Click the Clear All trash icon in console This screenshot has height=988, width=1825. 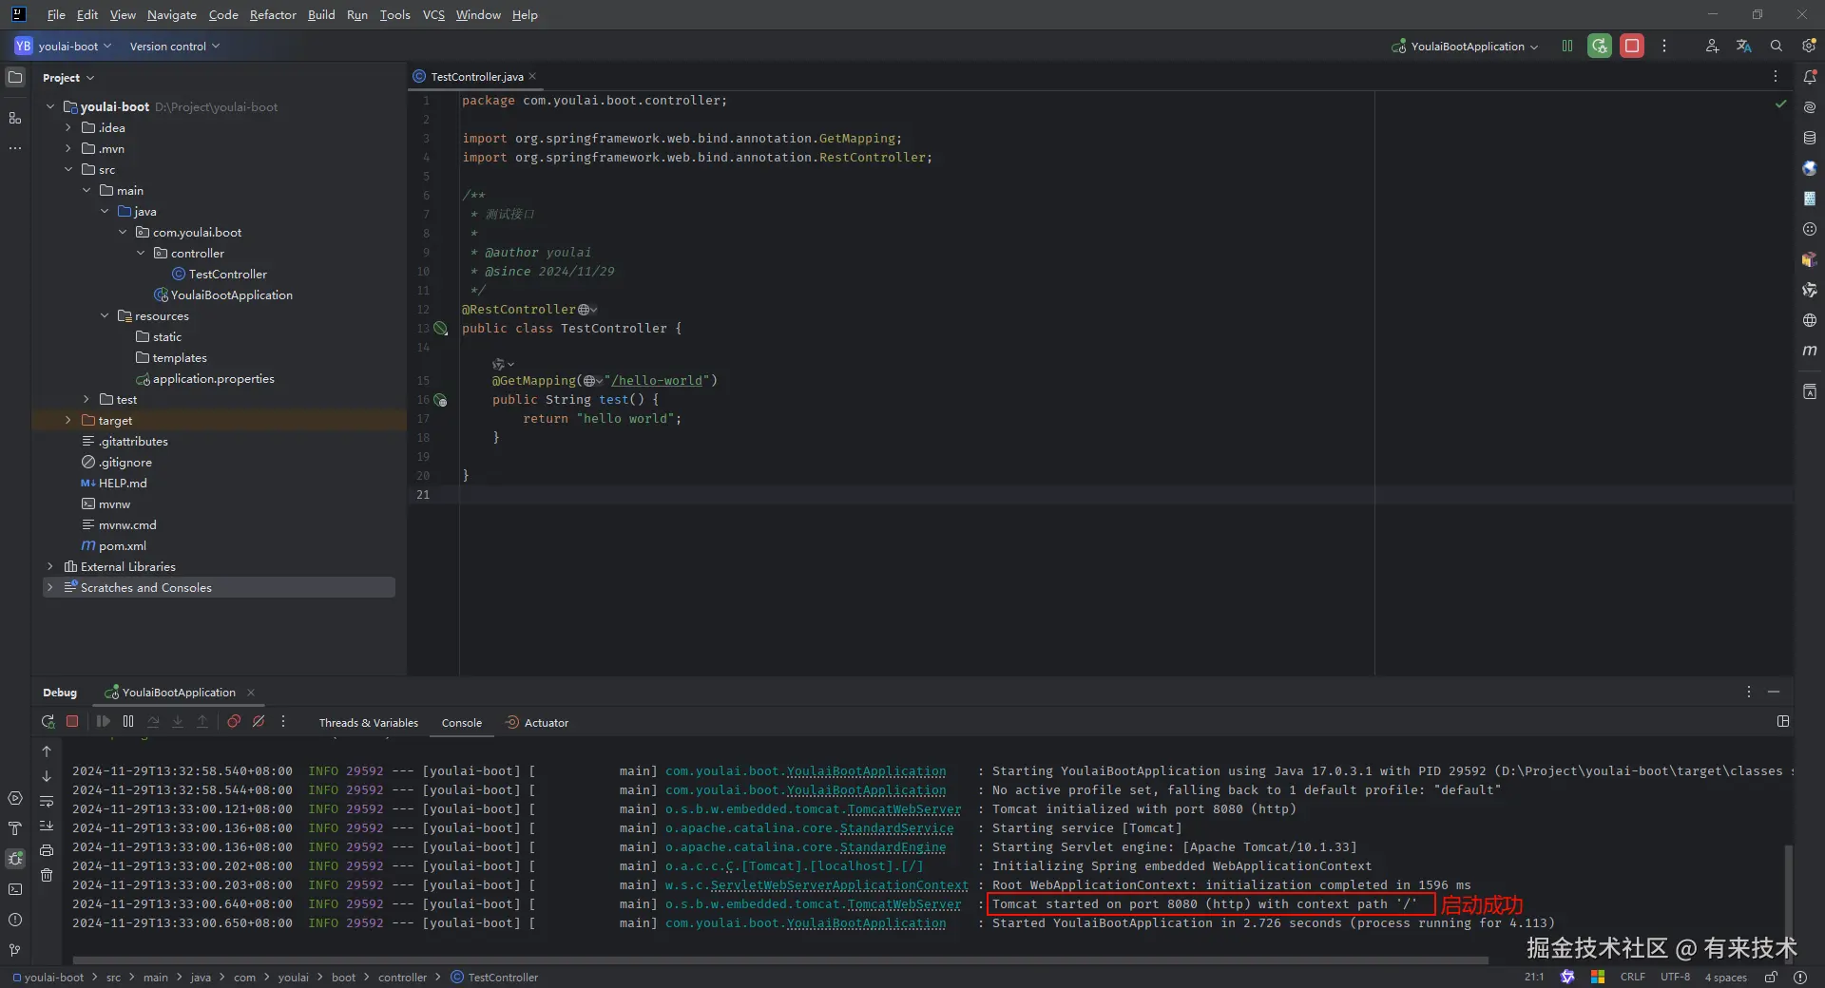47,875
